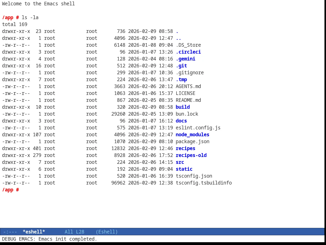Select the recipes-old directory name
This screenshot has height=245, width=326.
(x=191, y=155)
